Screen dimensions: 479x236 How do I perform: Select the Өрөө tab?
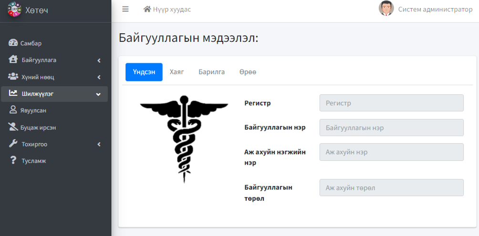[x=248, y=72]
